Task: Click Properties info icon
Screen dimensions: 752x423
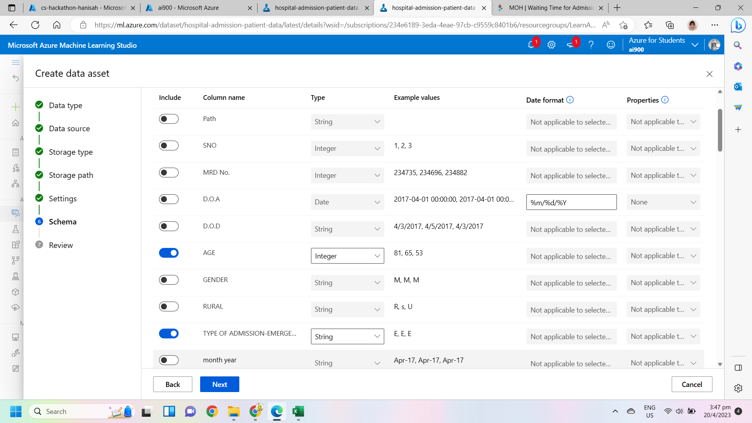Action: 665,100
